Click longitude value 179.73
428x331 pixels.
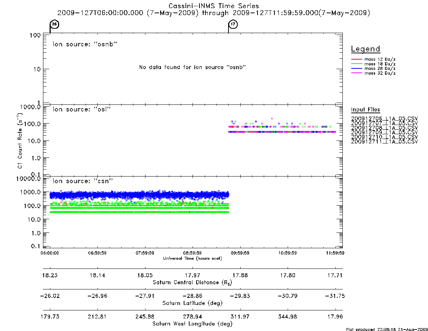50,317
